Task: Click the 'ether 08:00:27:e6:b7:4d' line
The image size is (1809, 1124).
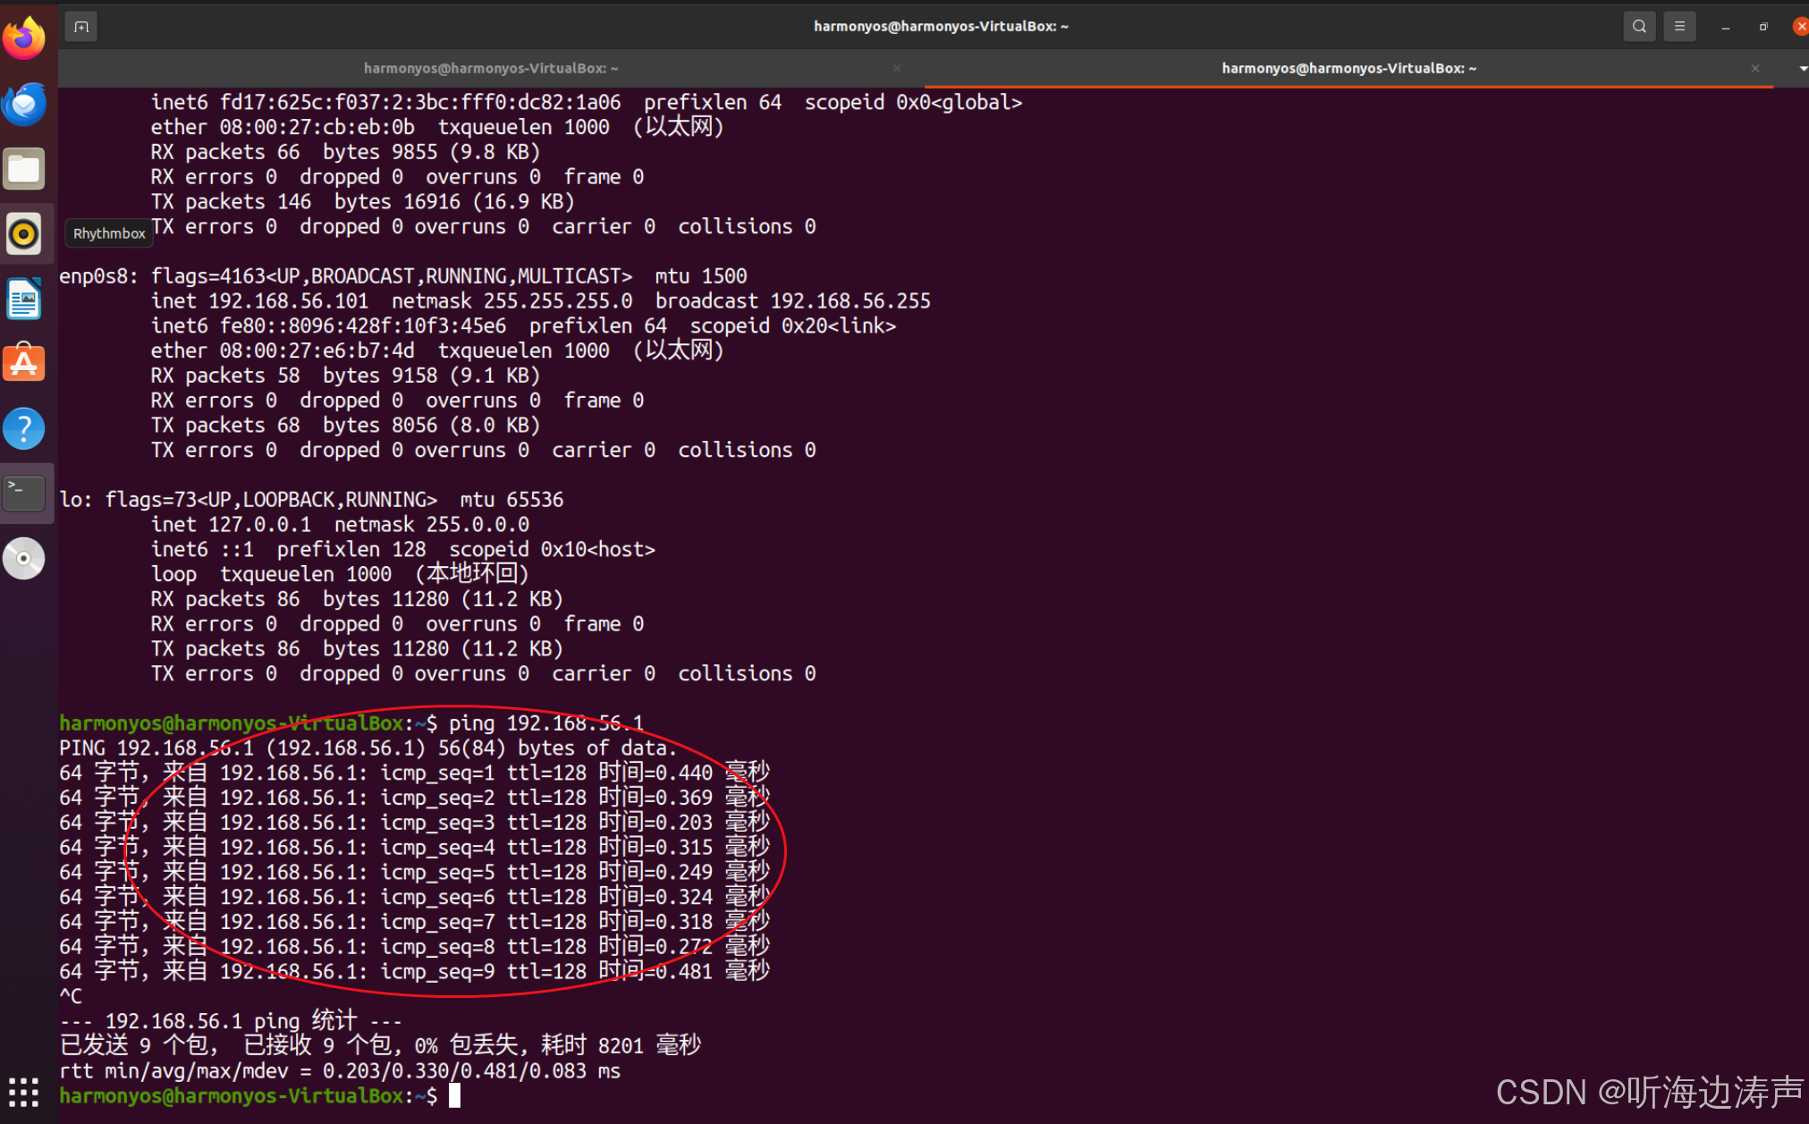Action: [437, 351]
